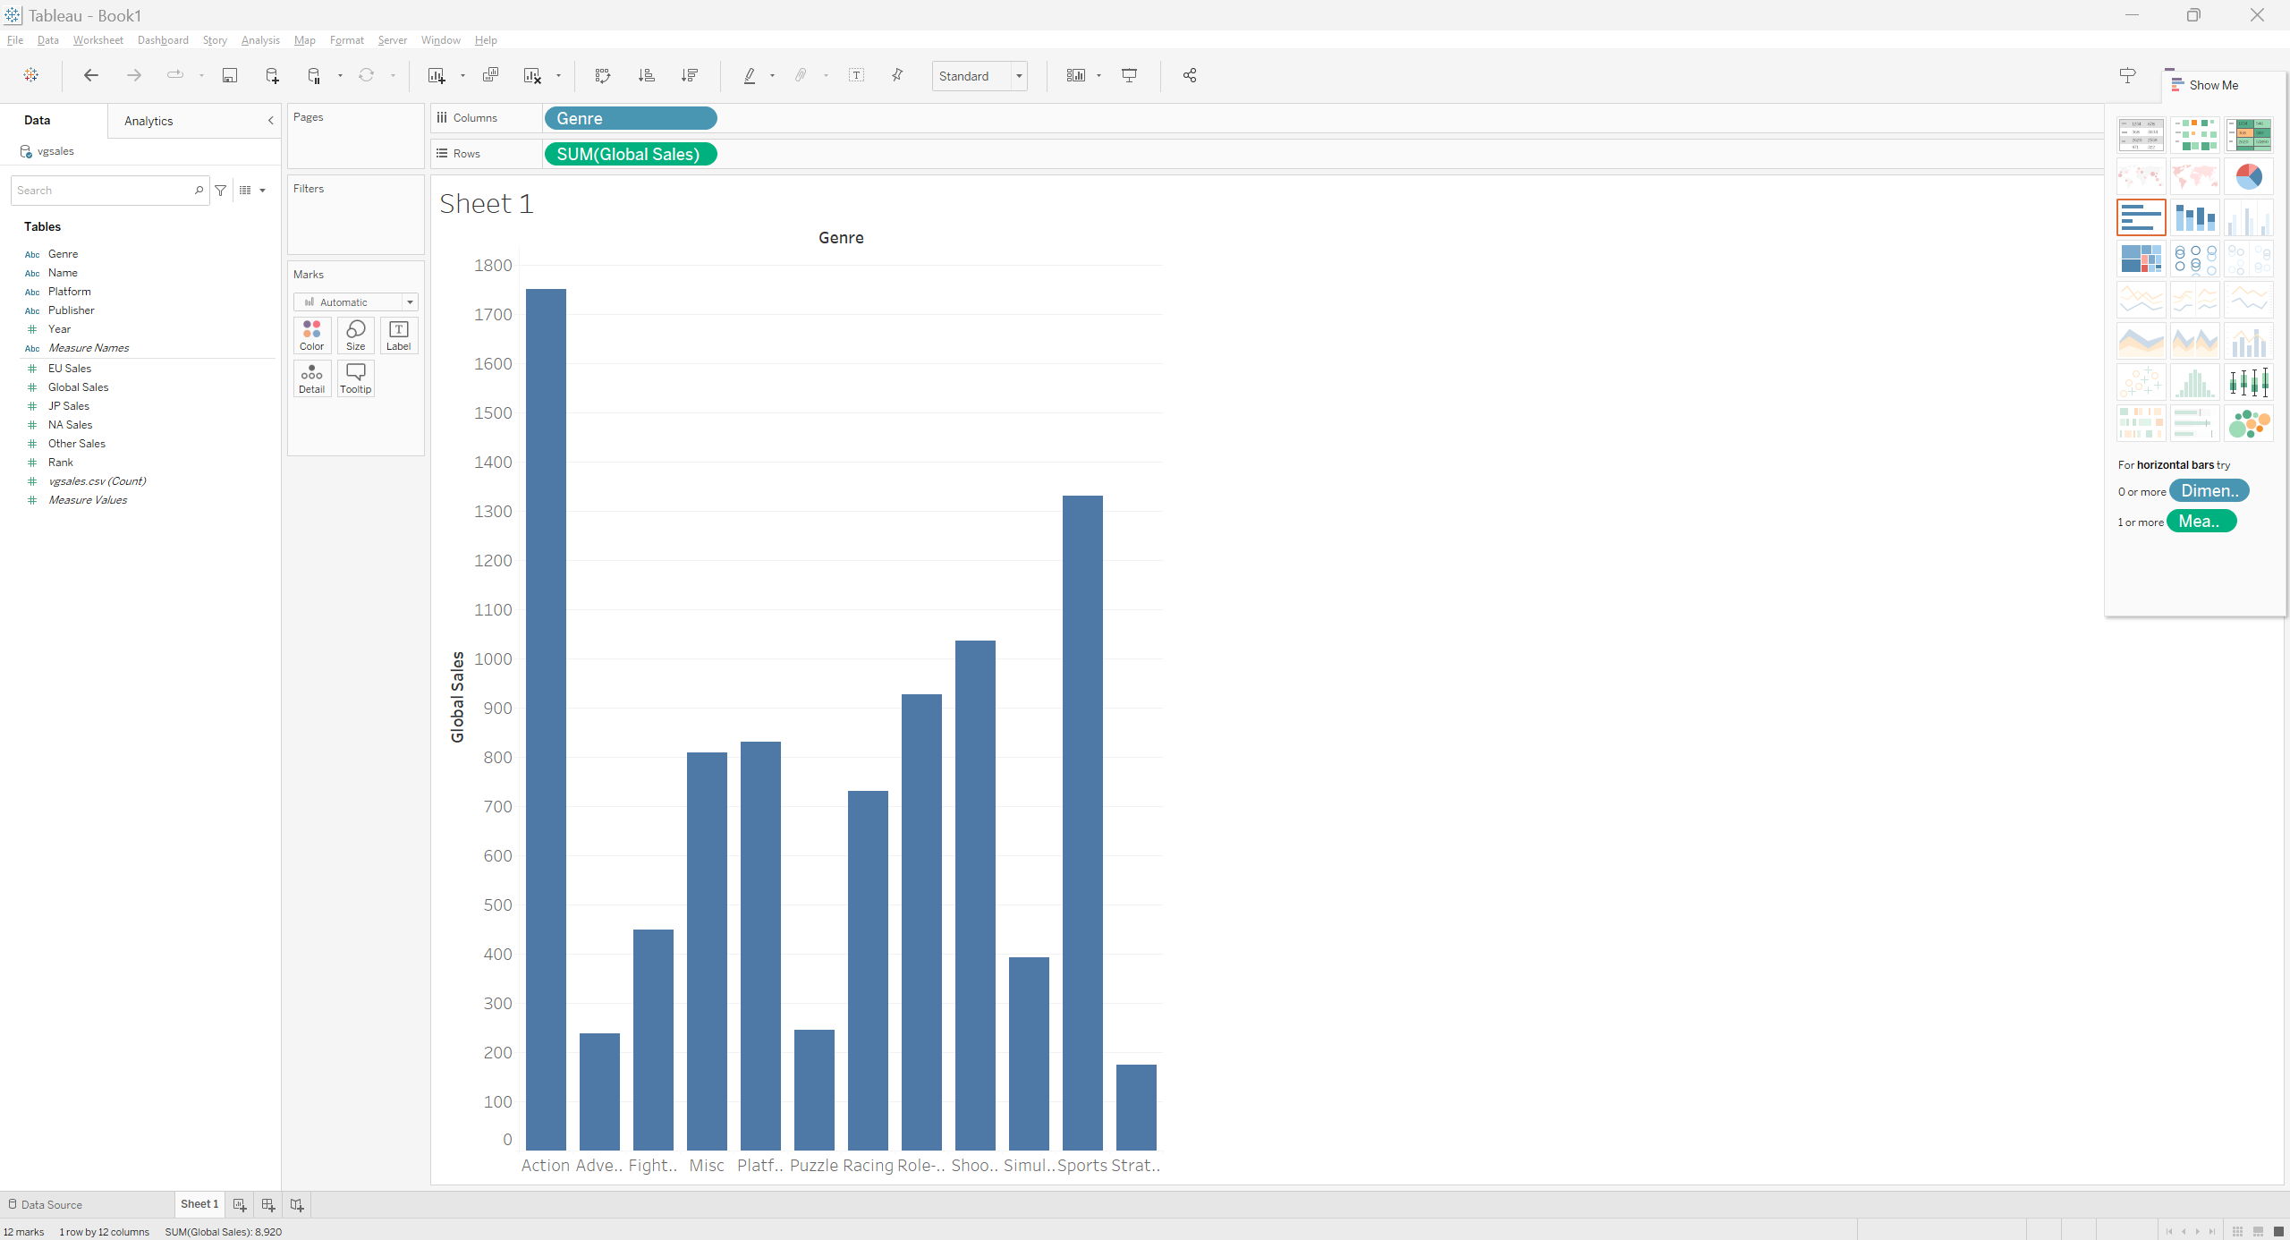Click the Tableau start page icon
Viewport: 2290px width, 1240px height.
[31, 75]
